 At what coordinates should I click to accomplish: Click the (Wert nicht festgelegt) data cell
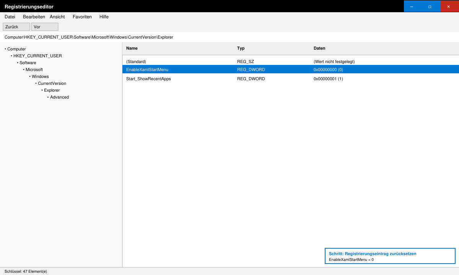(334, 61)
